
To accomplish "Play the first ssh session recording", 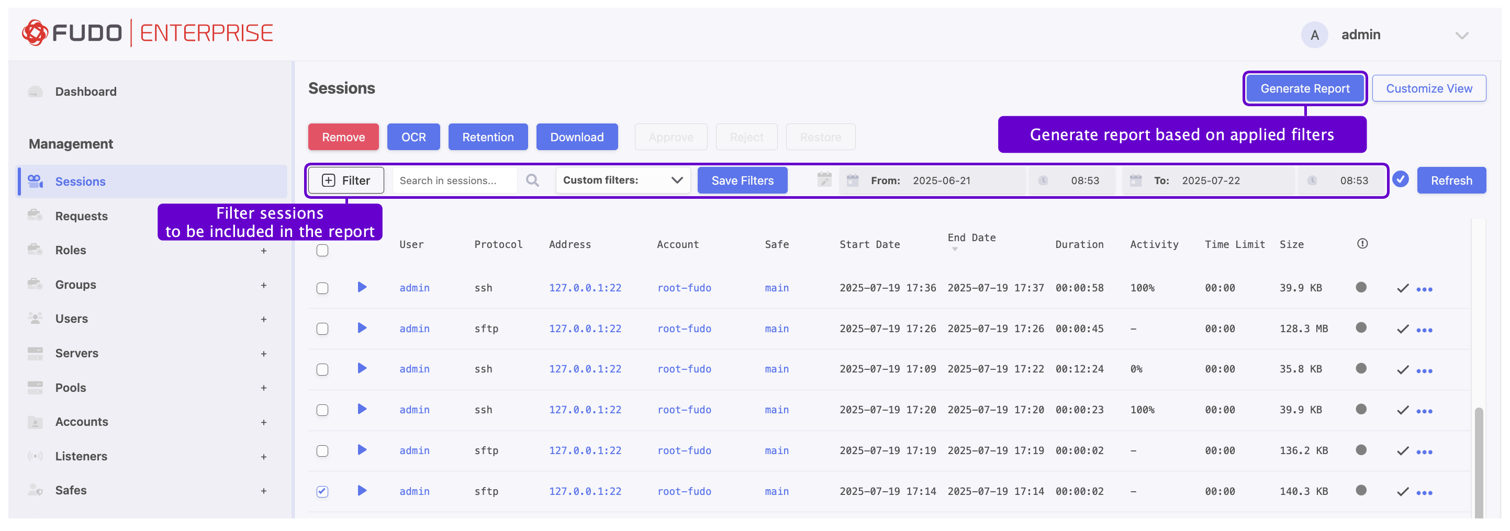I will 362,287.
